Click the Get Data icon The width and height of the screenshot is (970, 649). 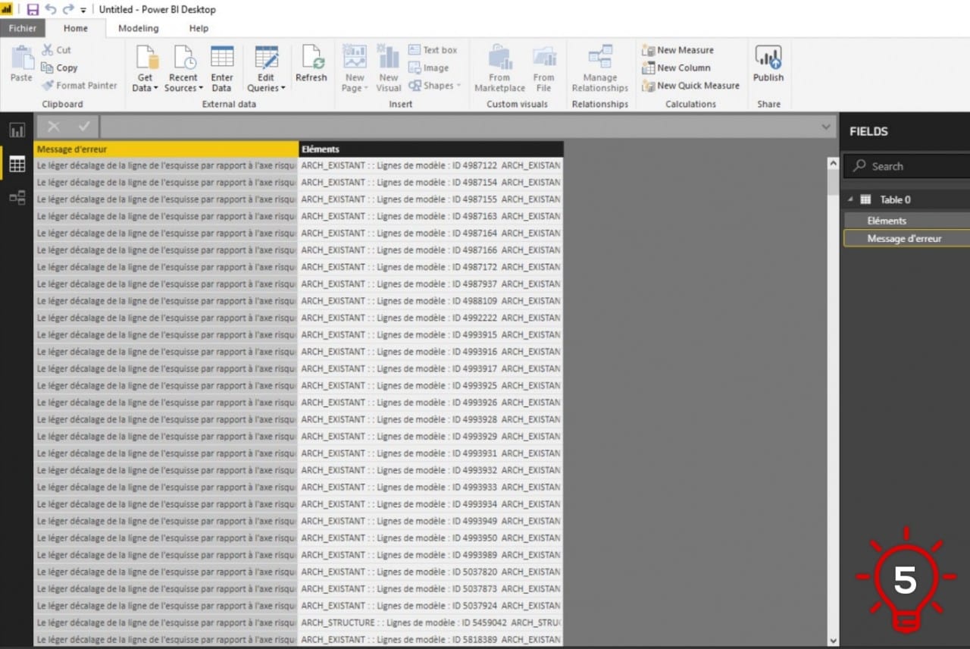click(x=145, y=58)
